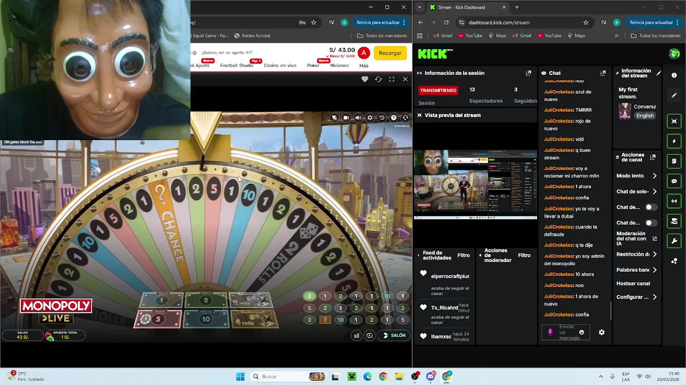The width and height of the screenshot is (686, 385).
Task: Place bet on the 2 rolls card
Action: tap(251, 300)
